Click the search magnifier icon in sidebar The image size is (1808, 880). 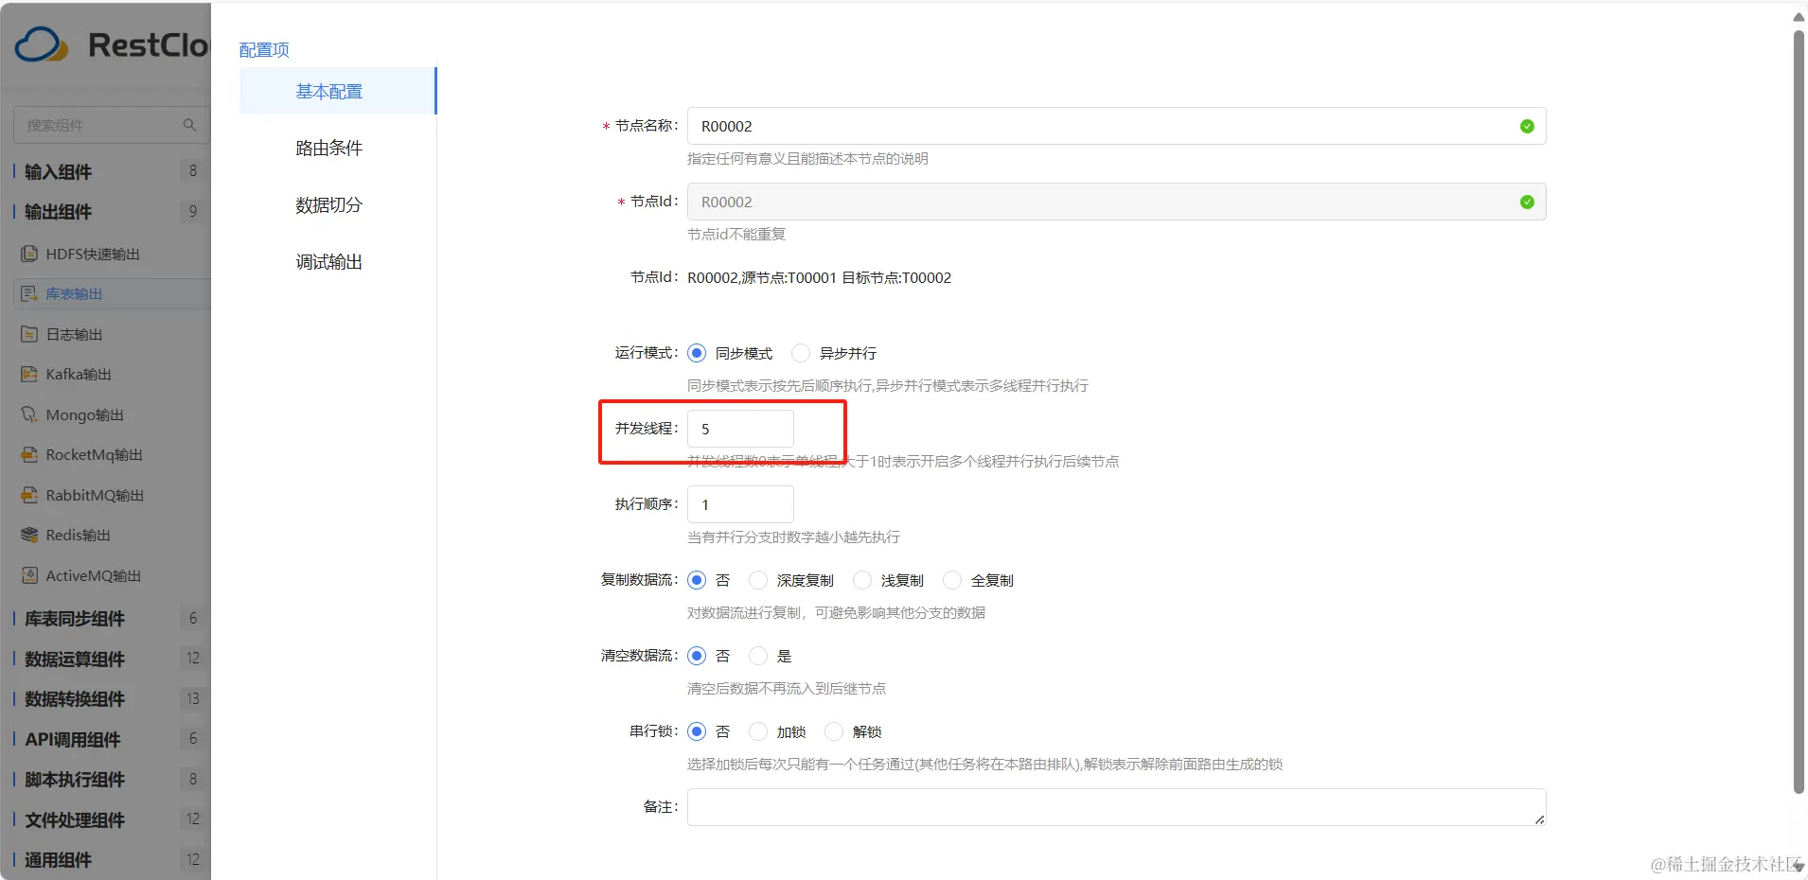pyautogui.click(x=189, y=125)
